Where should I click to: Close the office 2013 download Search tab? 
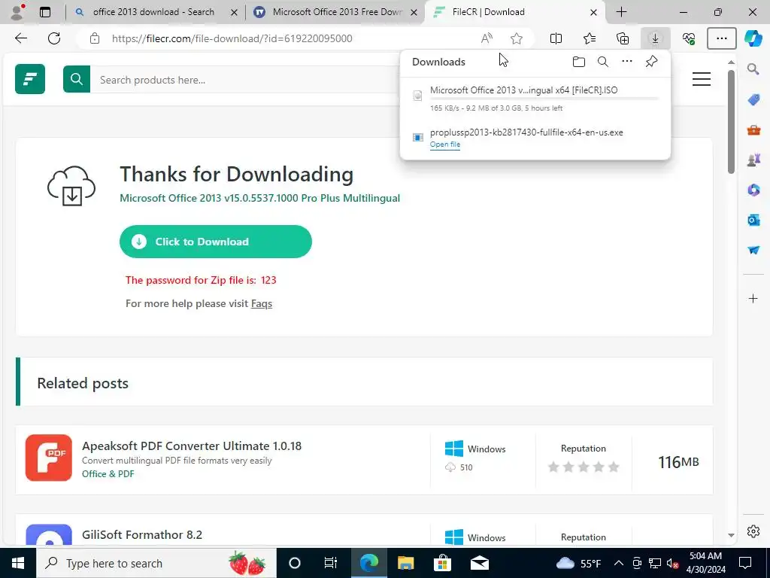[x=235, y=12]
